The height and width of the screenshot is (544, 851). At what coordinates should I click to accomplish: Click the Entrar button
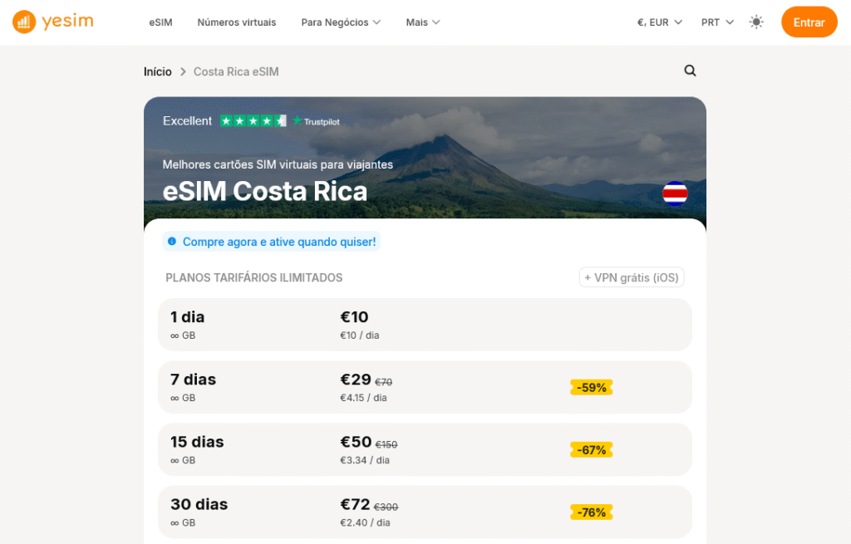(809, 22)
